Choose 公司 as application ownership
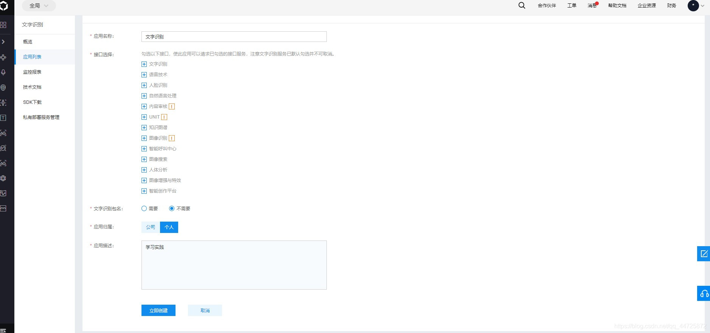The width and height of the screenshot is (710, 333). 151,227
